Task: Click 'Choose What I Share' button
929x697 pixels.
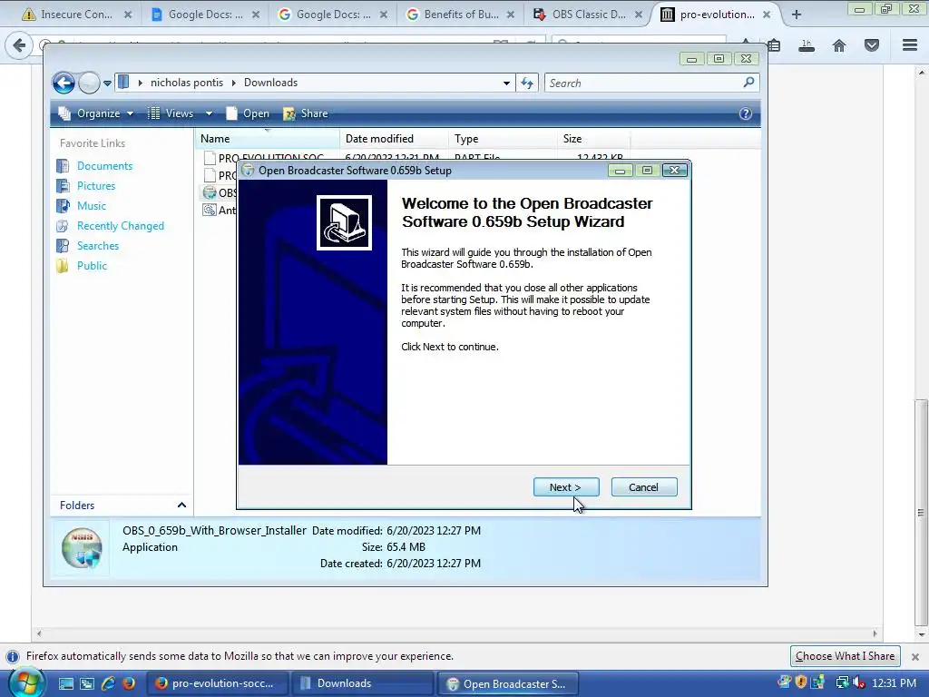Action: point(845,656)
